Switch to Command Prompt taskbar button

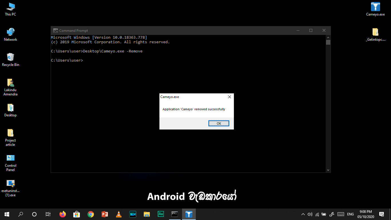coord(175,214)
